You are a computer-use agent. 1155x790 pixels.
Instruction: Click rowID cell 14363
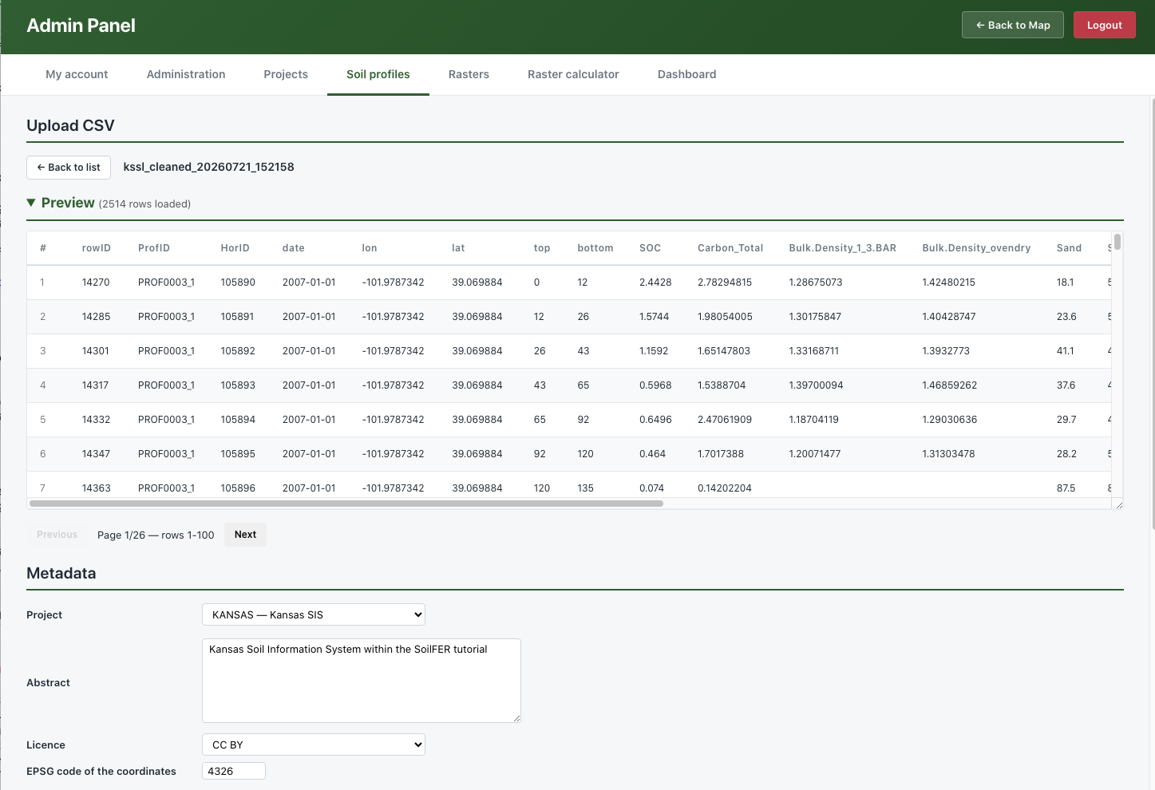click(x=96, y=488)
